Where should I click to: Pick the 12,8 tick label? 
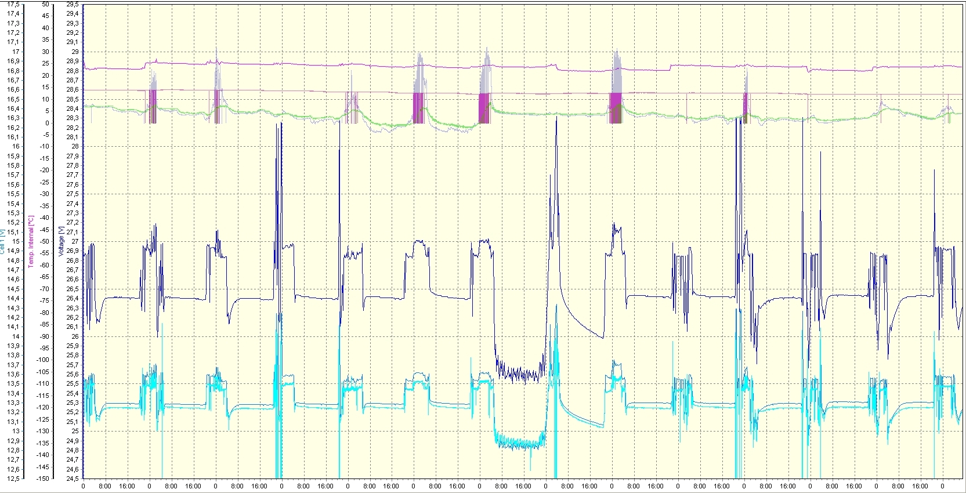(x=13, y=450)
